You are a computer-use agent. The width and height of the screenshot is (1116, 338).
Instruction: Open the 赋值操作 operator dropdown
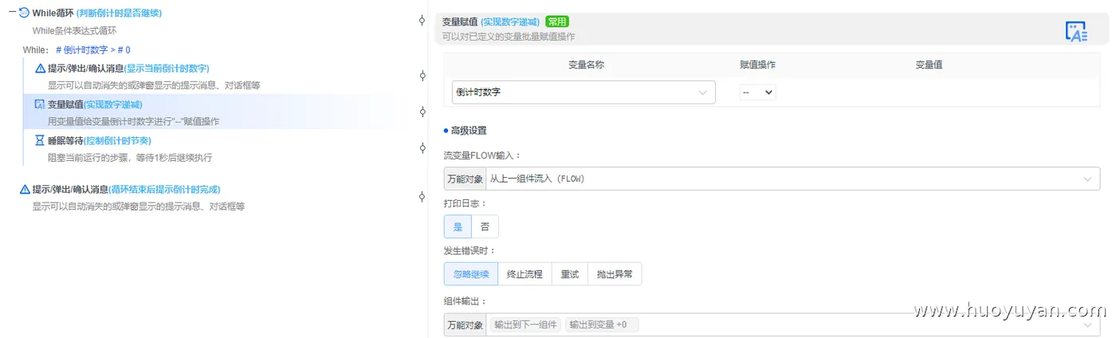coord(757,92)
